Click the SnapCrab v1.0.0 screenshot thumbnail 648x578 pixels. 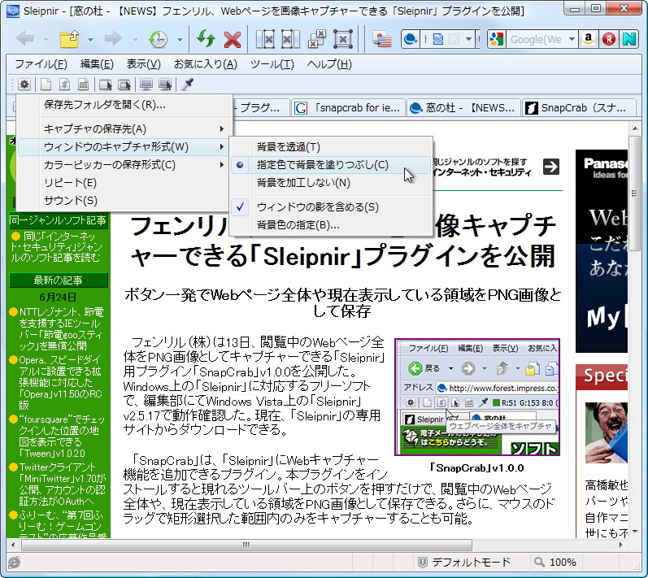(x=477, y=397)
